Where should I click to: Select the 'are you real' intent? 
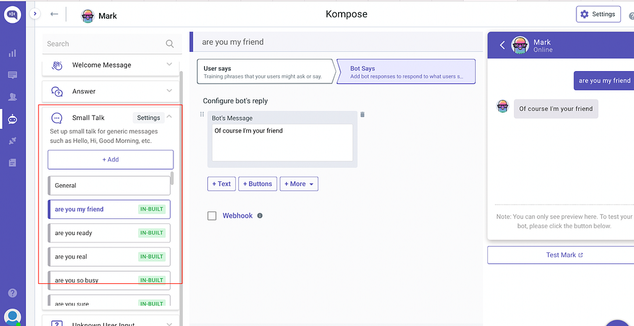(x=109, y=257)
